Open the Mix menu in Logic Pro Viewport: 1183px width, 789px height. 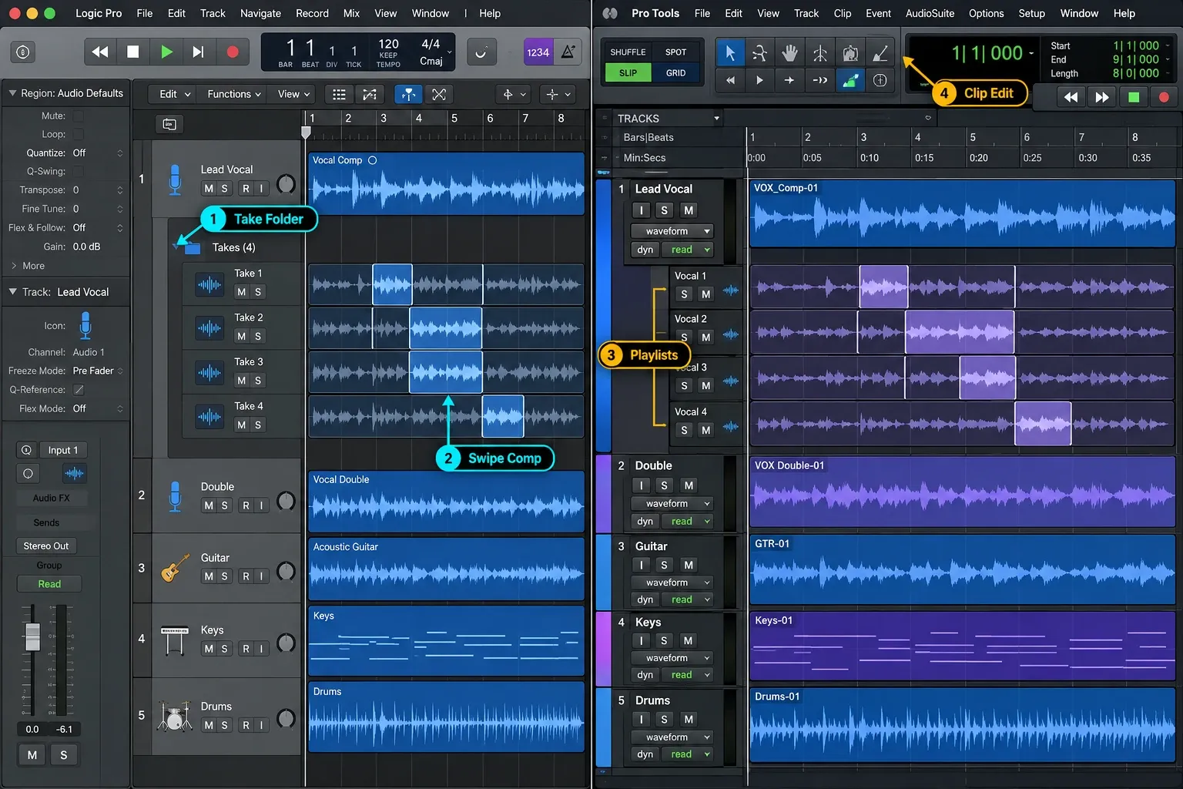tap(351, 13)
